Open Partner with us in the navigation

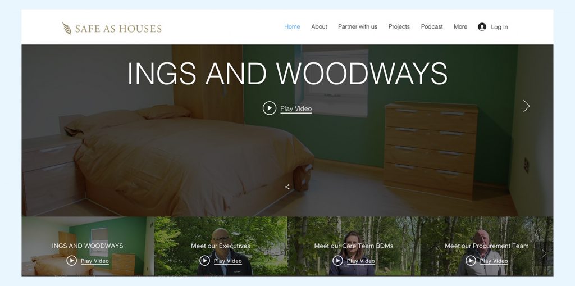click(x=358, y=27)
